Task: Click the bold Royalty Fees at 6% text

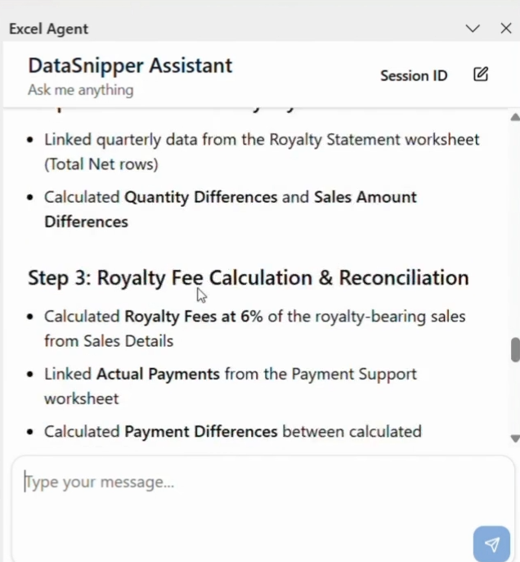Action: (194, 317)
